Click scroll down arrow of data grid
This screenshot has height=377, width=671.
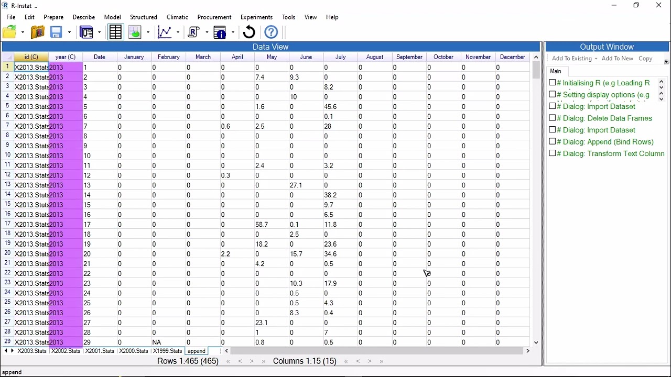coord(536,342)
